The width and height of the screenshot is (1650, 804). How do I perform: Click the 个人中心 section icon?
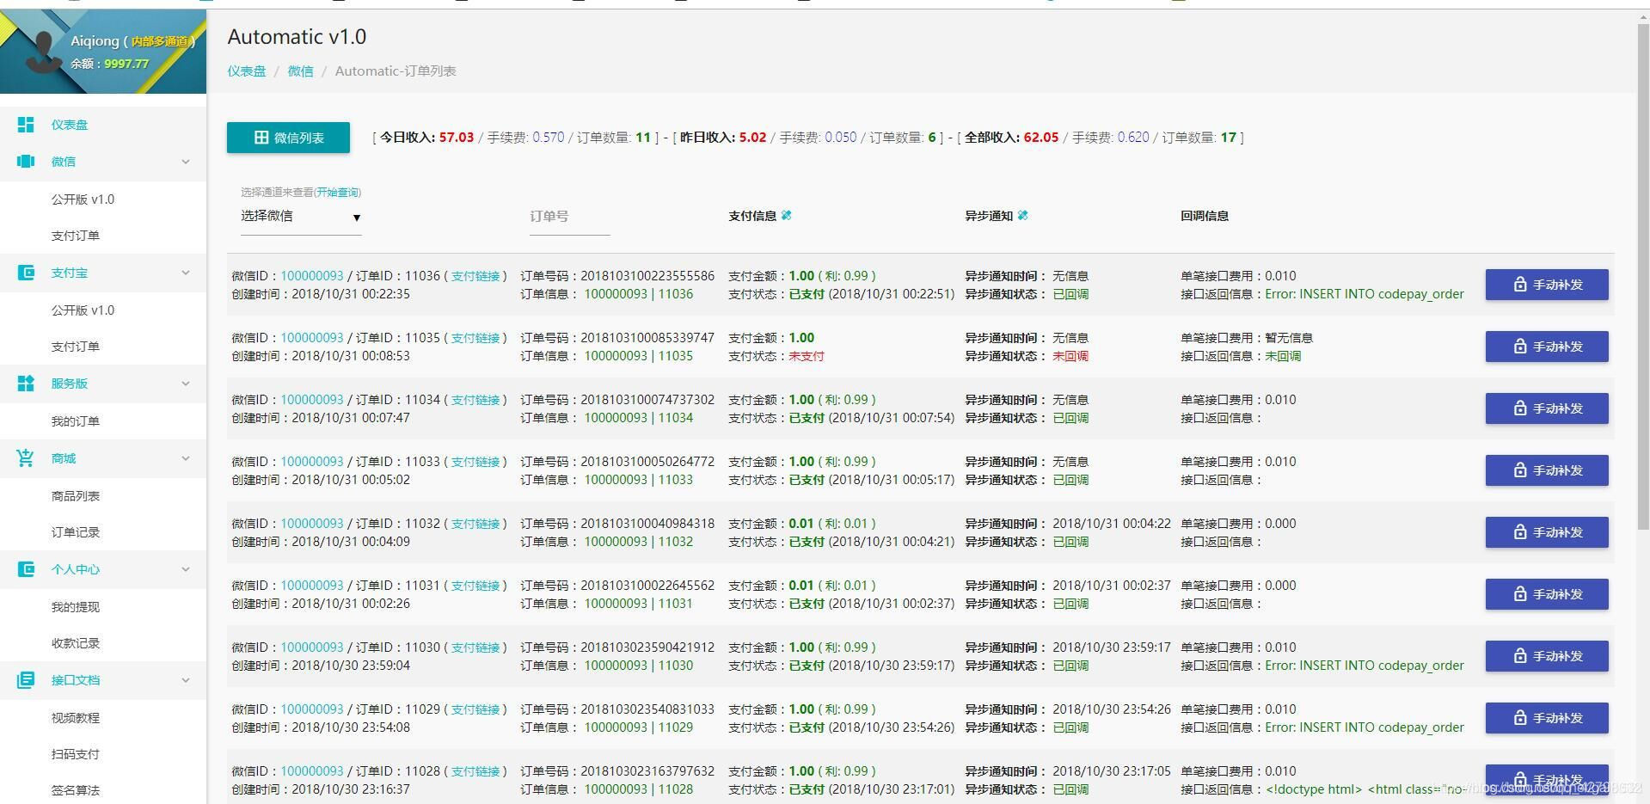tap(26, 569)
